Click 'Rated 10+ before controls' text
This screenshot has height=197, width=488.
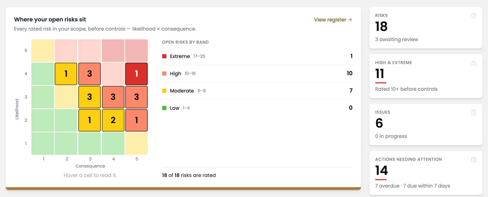pyautogui.click(x=406, y=89)
